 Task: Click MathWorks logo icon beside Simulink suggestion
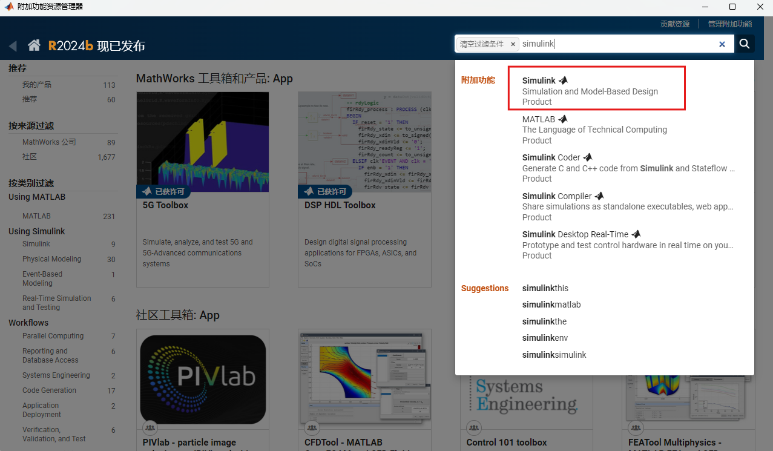point(564,81)
